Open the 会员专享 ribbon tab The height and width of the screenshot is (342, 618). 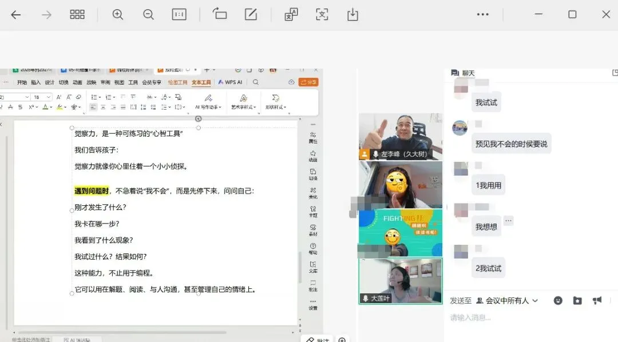tap(152, 82)
